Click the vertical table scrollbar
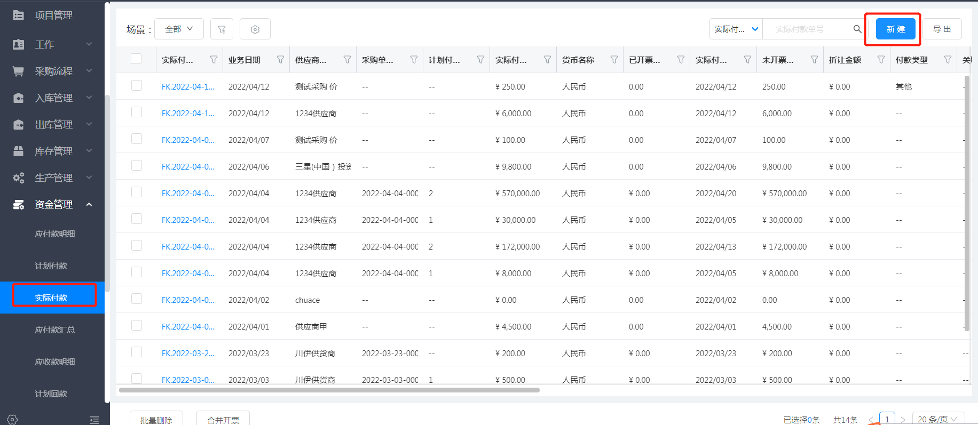Screen dimensions: 978x425 (x=967, y=203)
